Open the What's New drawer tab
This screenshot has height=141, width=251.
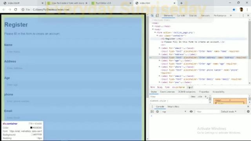(173, 107)
